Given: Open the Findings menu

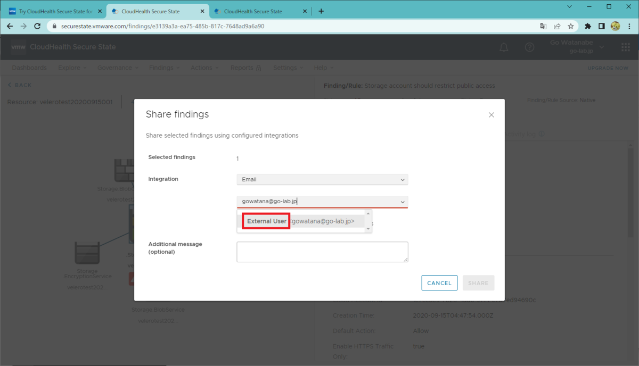Looking at the screenshot, I should click(165, 68).
